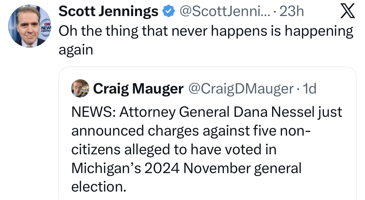Open the 'Oh the thing that never happens' post
365x200 pixels.
[206, 40]
